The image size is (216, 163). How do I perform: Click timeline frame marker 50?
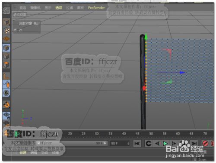point(151,134)
